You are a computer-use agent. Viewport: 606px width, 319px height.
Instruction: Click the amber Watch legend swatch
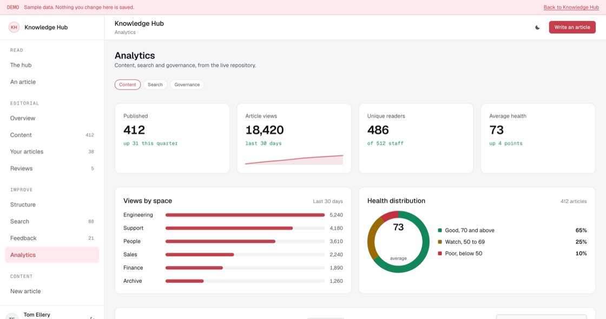tap(440, 242)
